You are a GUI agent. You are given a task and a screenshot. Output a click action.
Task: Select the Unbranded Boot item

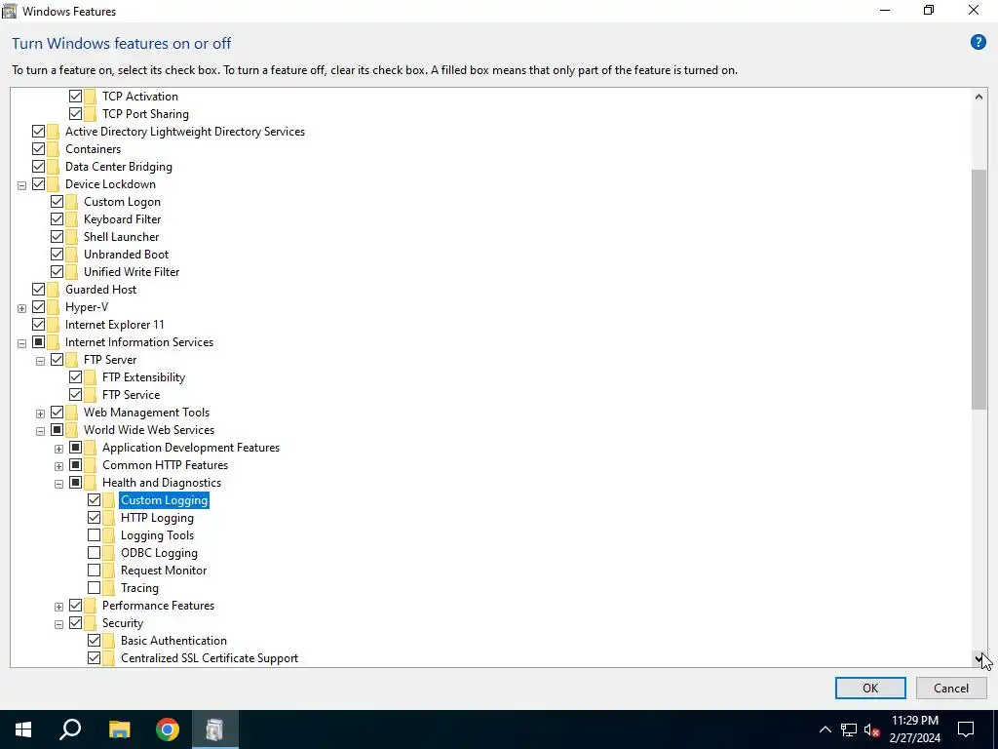[x=126, y=255]
